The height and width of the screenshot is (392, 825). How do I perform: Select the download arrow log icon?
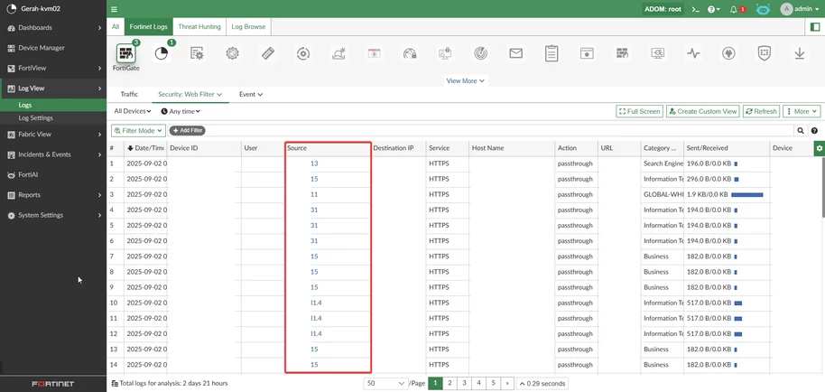(x=800, y=53)
